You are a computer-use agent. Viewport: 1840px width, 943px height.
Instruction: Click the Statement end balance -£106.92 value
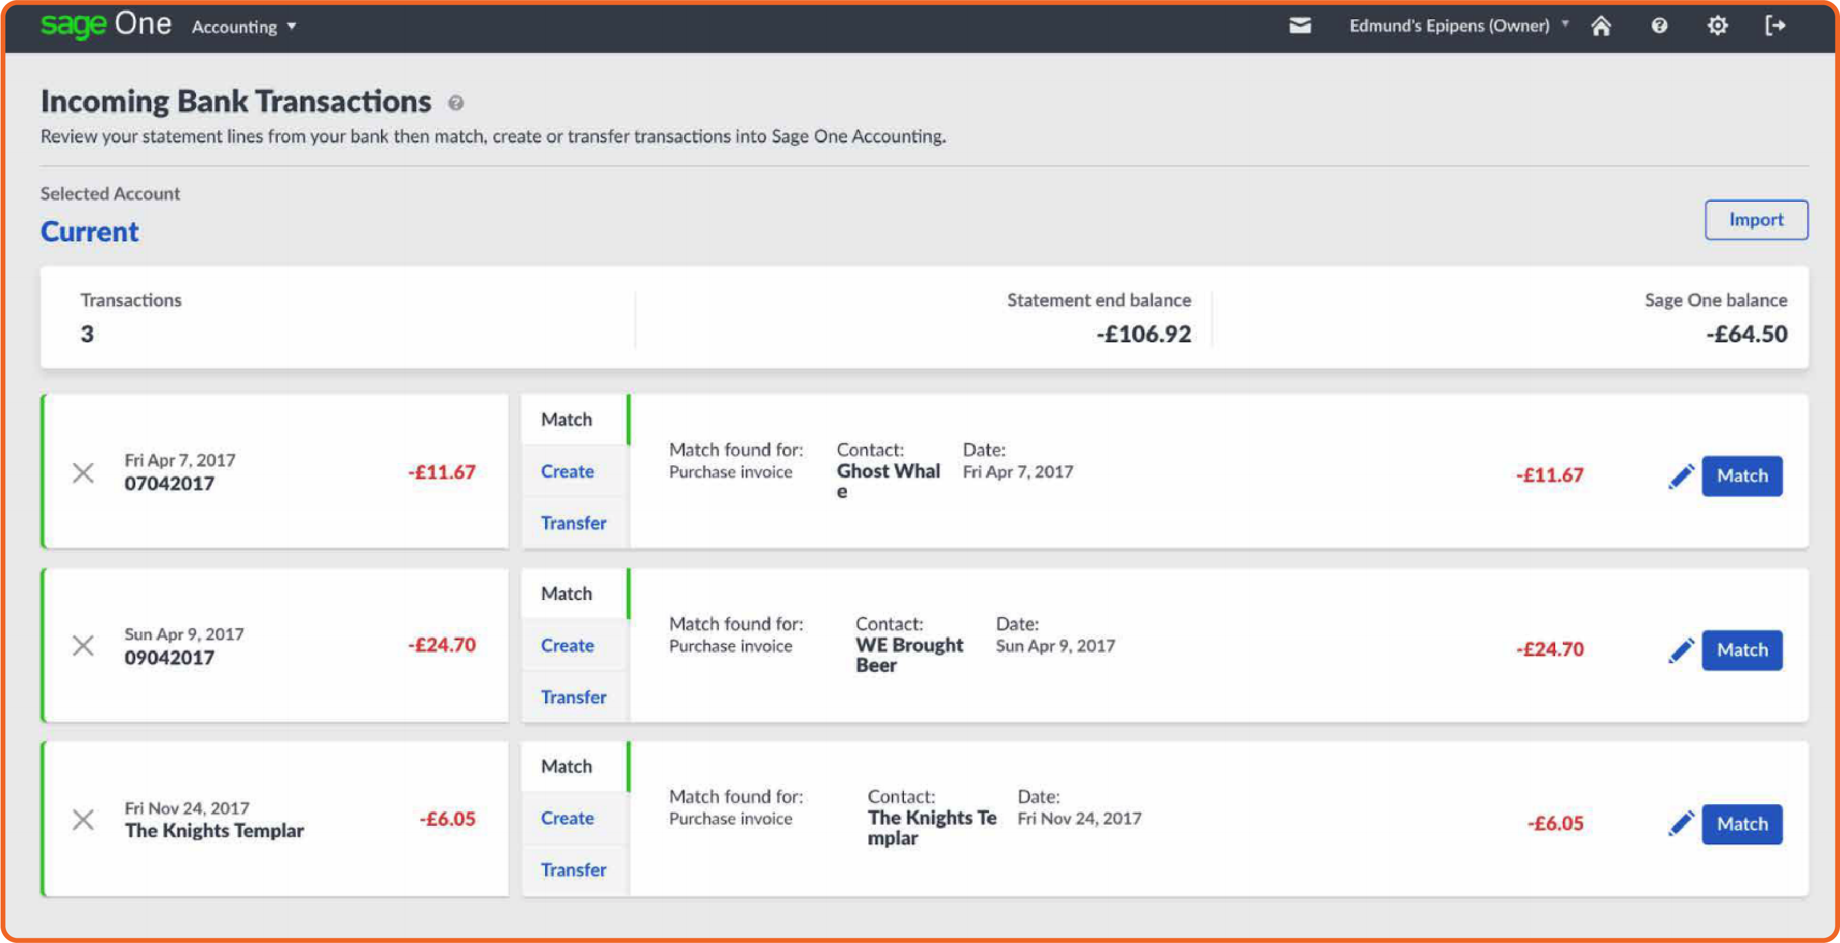tap(1144, 334)
